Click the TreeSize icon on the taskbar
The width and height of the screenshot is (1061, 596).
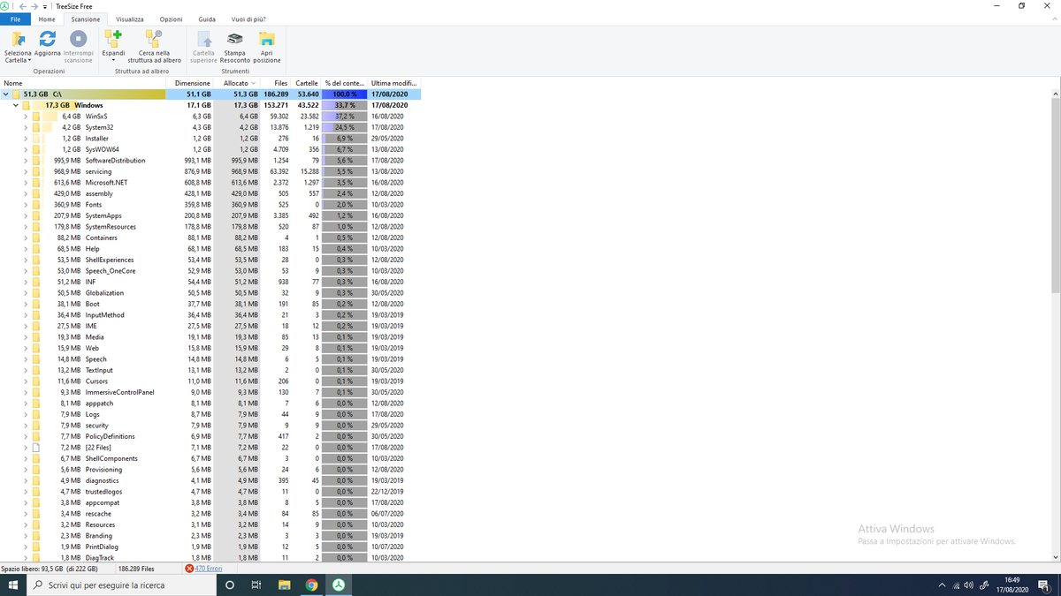click(339, 585)
